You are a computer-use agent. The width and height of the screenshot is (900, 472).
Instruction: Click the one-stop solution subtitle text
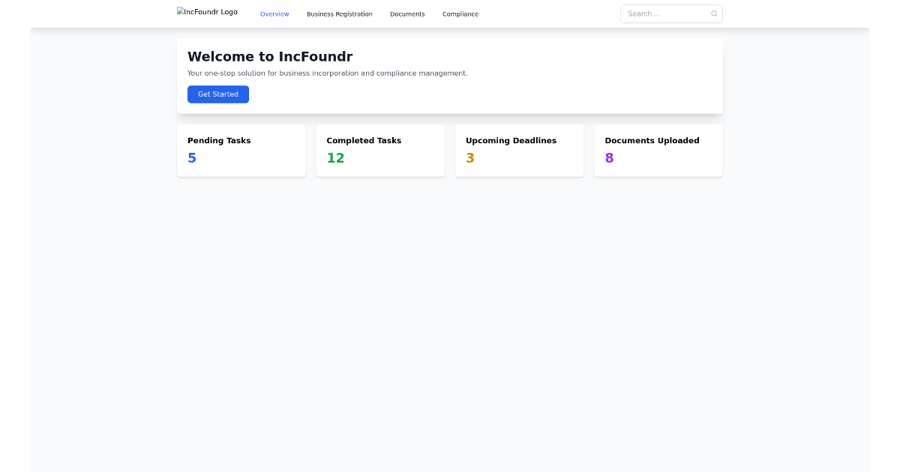328,73
